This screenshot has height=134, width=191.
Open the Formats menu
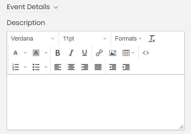[x=128, y=39]
